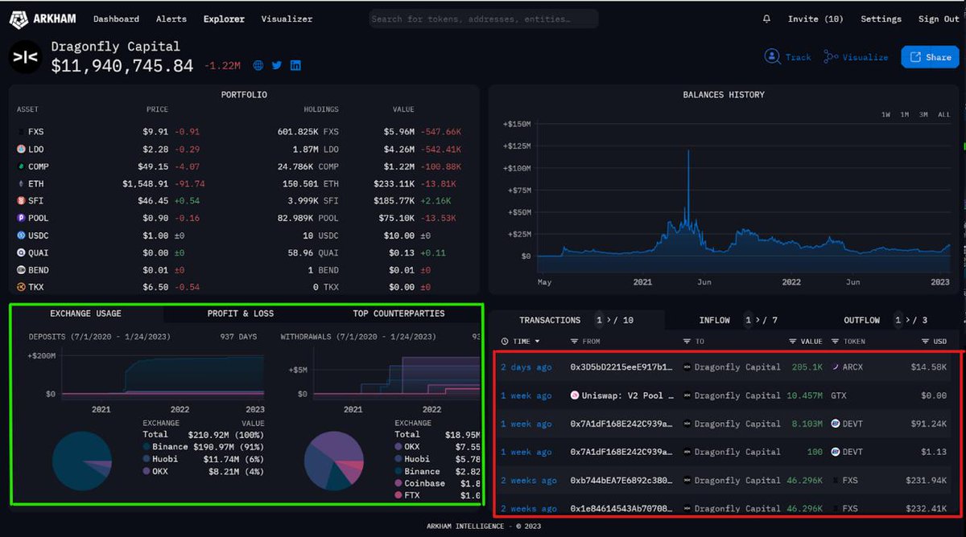Click Huobi legend color dot in deposits
This screenshot has width=966, height=537.
147,459
